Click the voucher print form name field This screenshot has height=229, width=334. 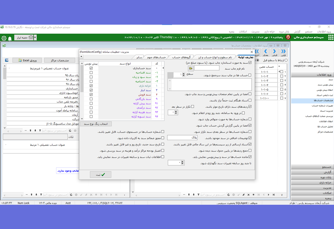(207, 68)
